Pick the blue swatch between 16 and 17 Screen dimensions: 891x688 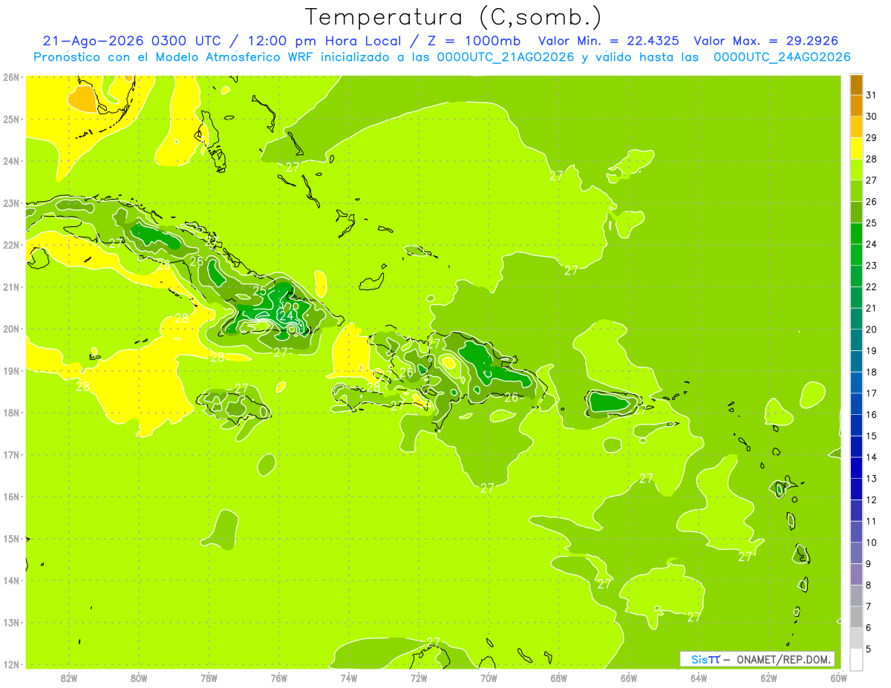(856, 404)
